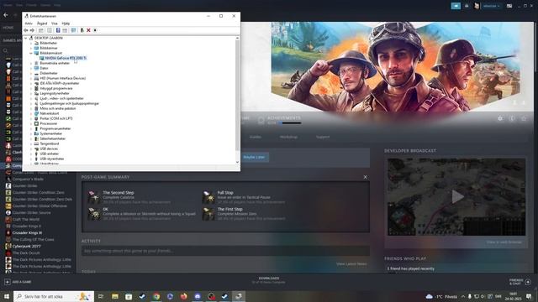Screen dimensions: 538x302
Task: Expand the Bildenheter category
Action: click(31, 43)
